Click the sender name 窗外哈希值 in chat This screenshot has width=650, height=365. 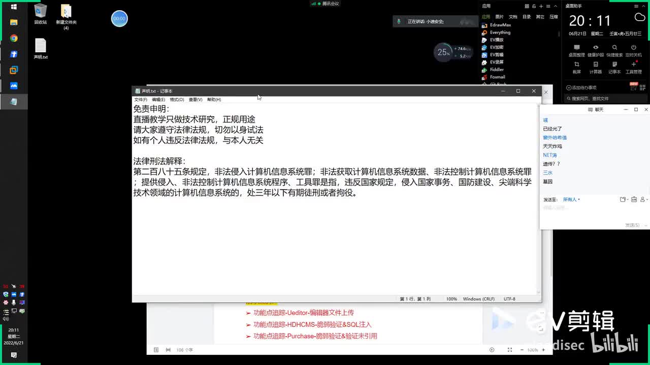(555, 137)
